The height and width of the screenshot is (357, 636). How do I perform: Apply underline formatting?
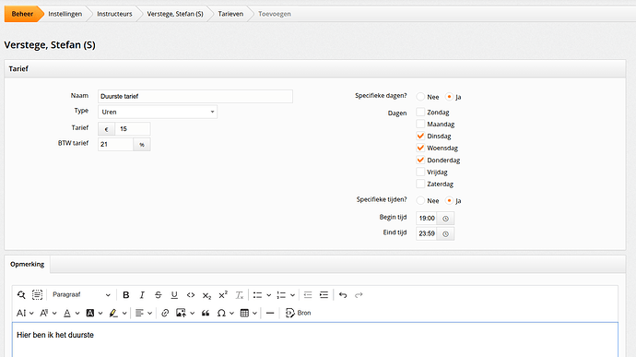click(x=174, y=295)
